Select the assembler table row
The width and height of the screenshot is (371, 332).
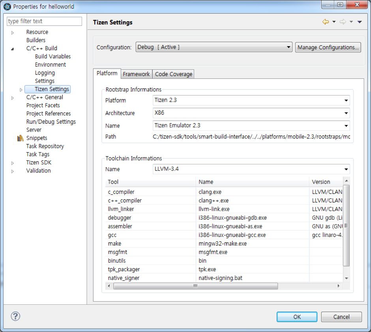point(224,226)
